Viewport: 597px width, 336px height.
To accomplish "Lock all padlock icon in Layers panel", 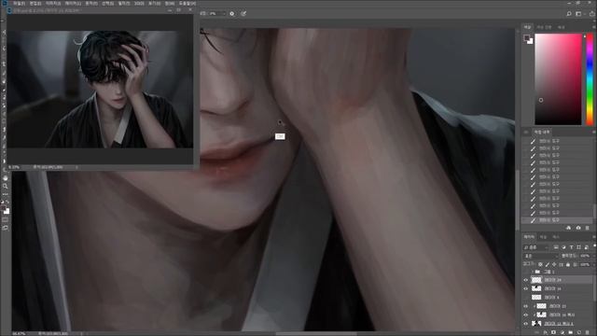I will click(568, 264).
